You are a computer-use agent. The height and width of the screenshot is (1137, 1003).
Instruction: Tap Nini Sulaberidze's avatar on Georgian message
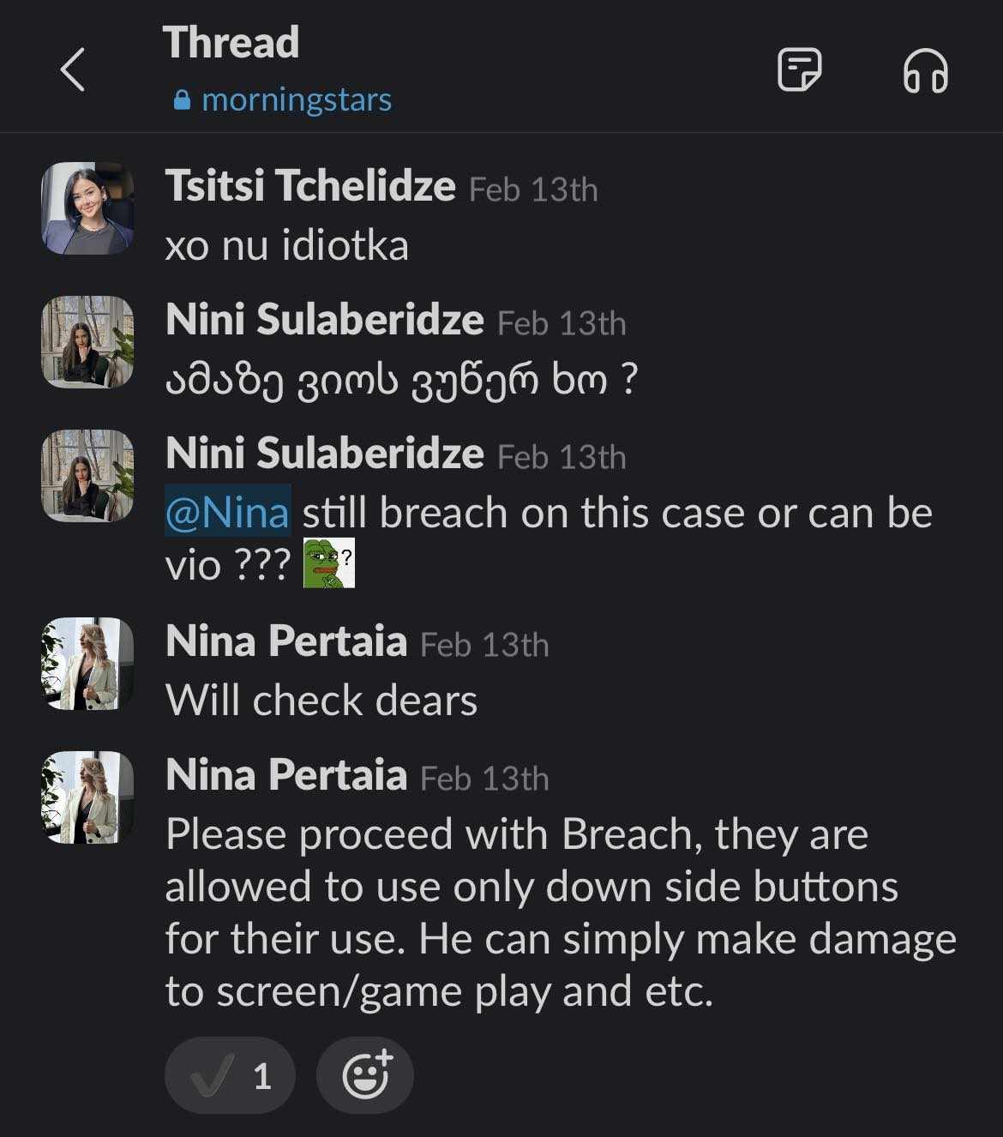click(87, 342)
